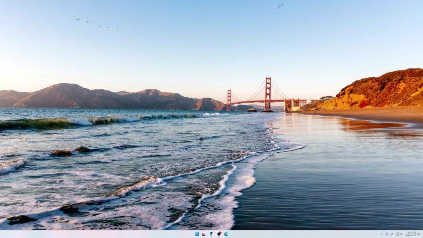The height and width of the screenshot is (238, 423).
Task: Click the date text under the clock
Action: [x=411, y=236]
